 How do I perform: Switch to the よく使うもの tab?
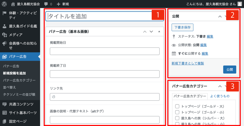(x=220, y=96)
